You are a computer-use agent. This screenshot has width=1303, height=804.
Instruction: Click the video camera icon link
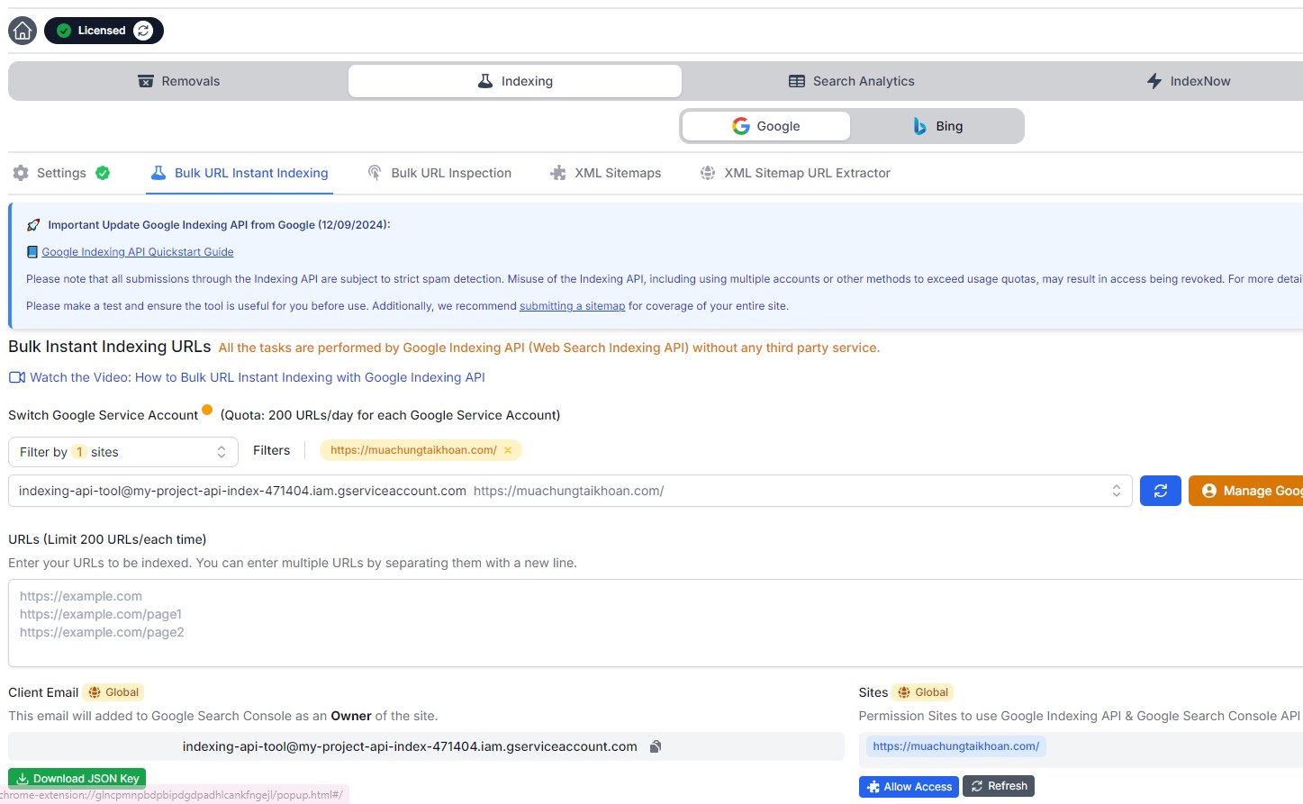coord(17,377)
